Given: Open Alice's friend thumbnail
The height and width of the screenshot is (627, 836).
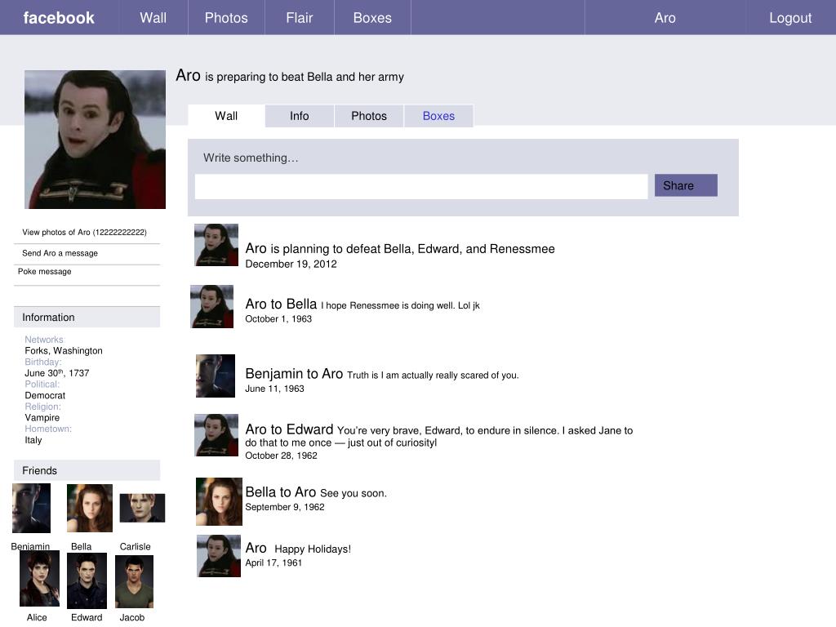Looking at the screenshot, I should pyautogui.click(x=39, y=579).
